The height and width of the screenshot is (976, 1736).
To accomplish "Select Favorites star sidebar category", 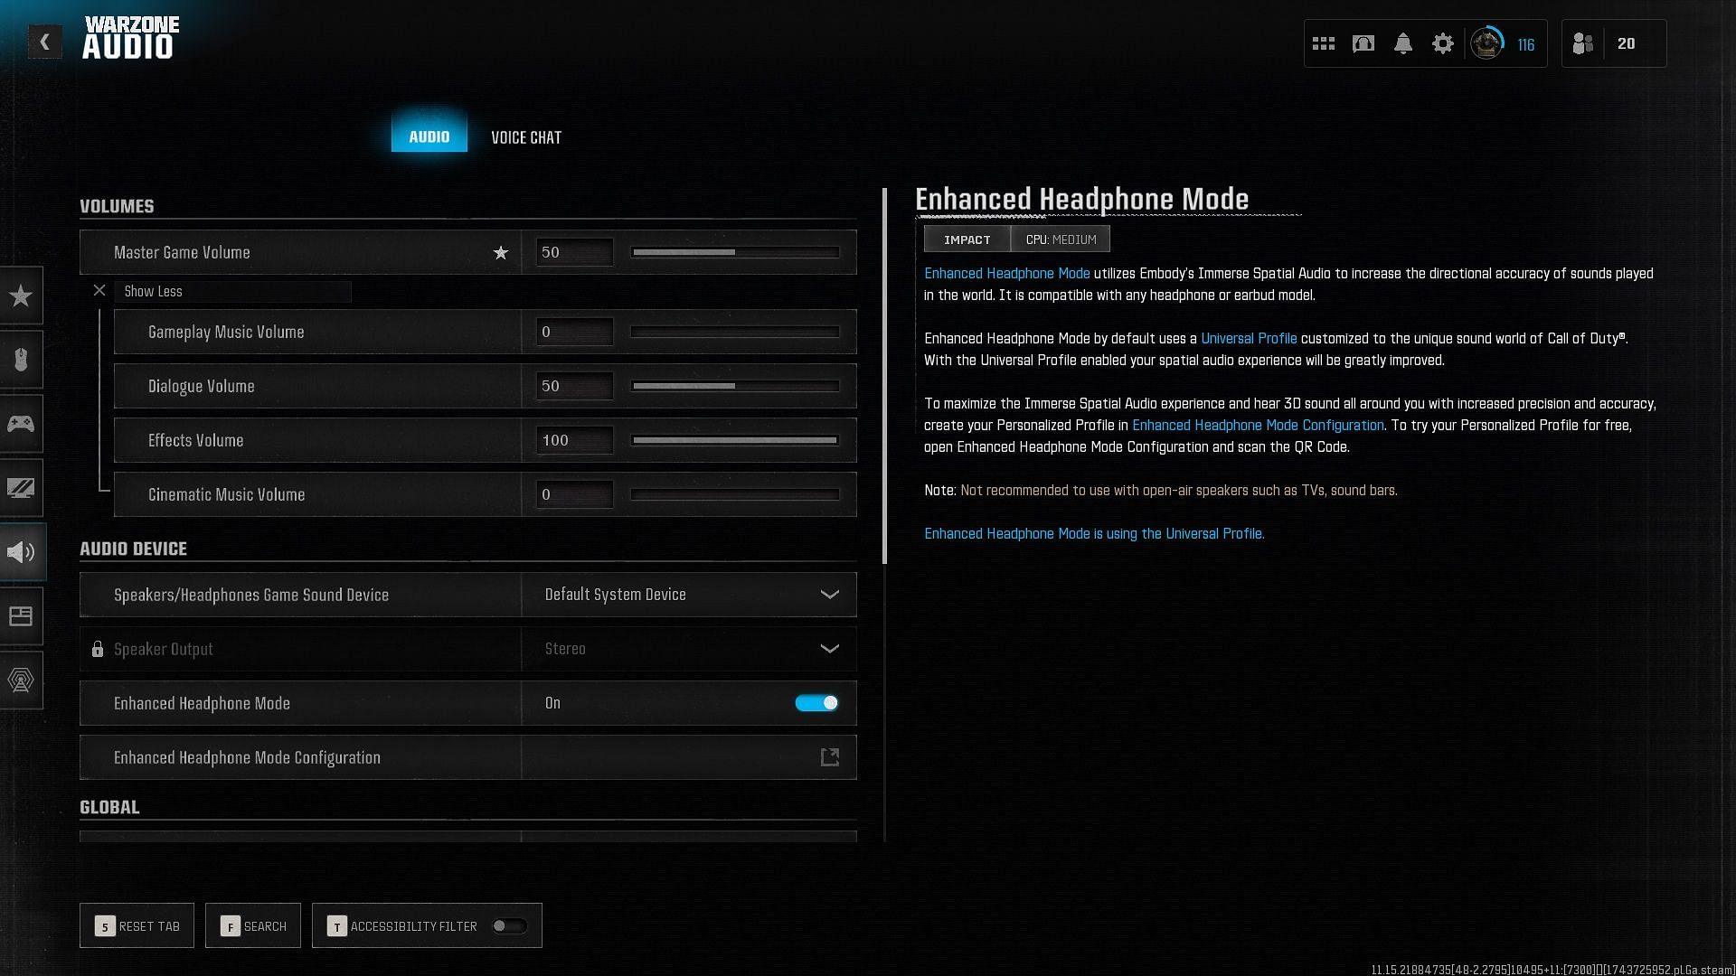I will pos(21,296).
